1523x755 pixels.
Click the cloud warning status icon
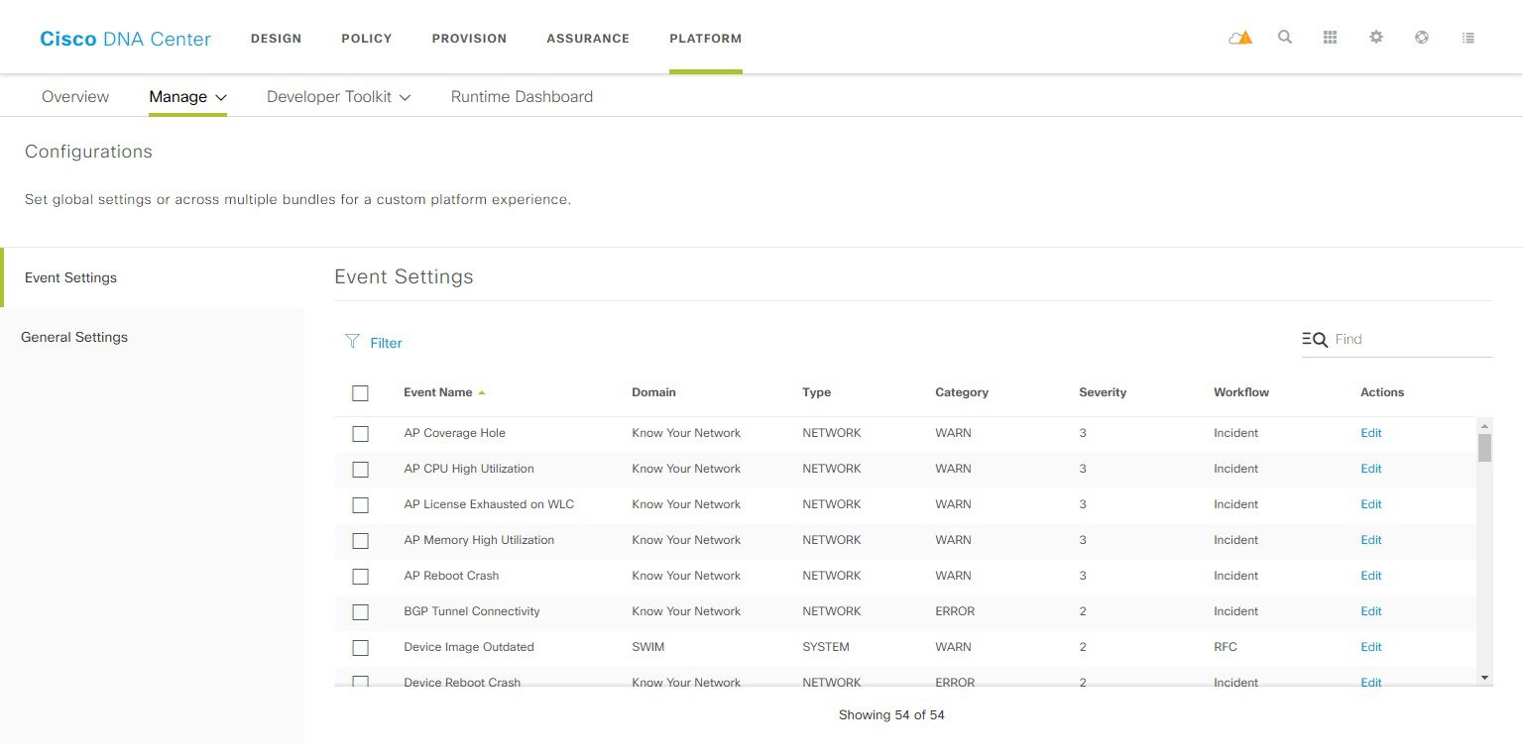tap(1239, 38)
